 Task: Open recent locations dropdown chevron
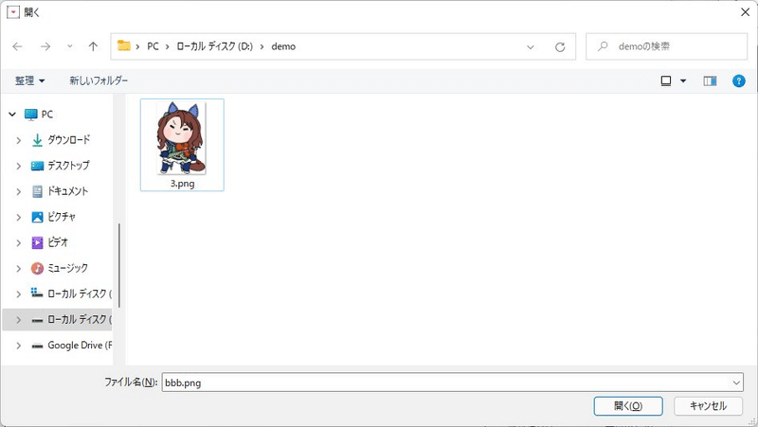pos(69,46)
